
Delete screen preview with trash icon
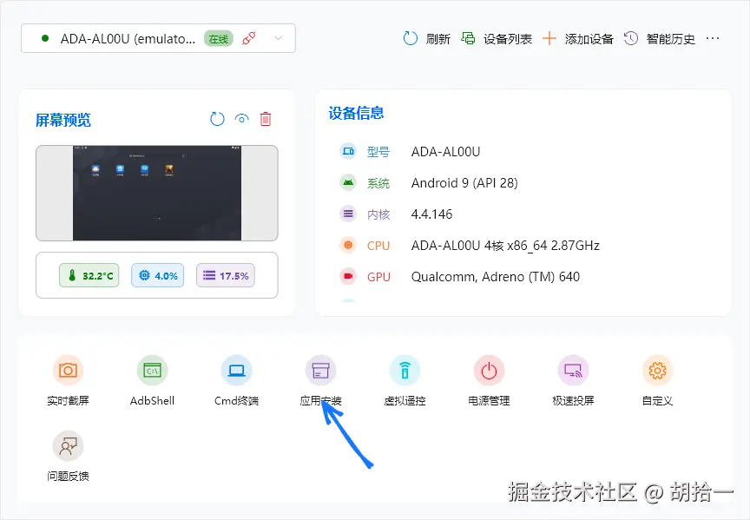266,119
